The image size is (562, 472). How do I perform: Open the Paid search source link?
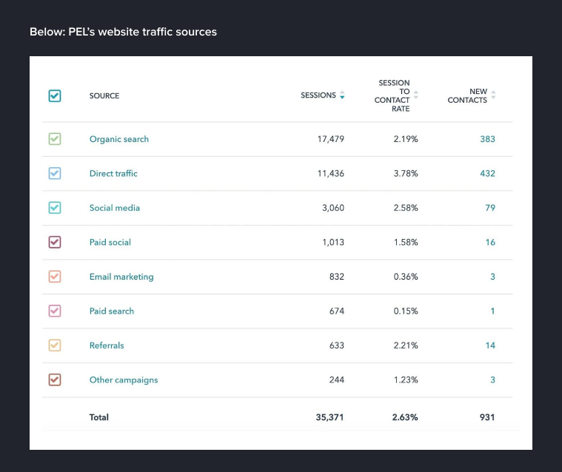pos(112,311)
